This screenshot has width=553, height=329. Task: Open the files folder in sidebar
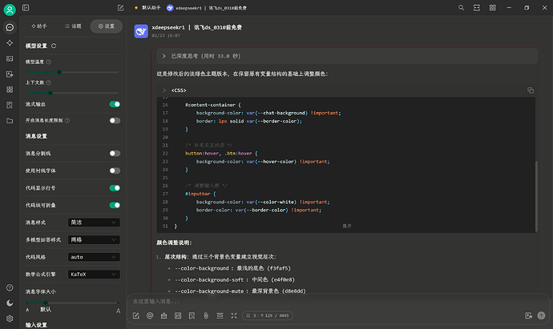point(10,121)
